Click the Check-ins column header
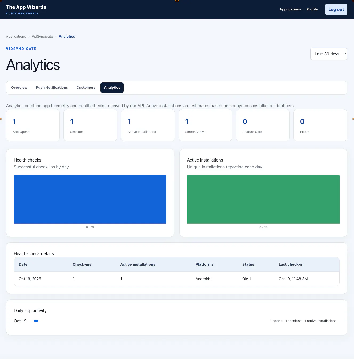The width and height of the screenshot is (354, 359). pyautogui.click(x=82, y=264)
